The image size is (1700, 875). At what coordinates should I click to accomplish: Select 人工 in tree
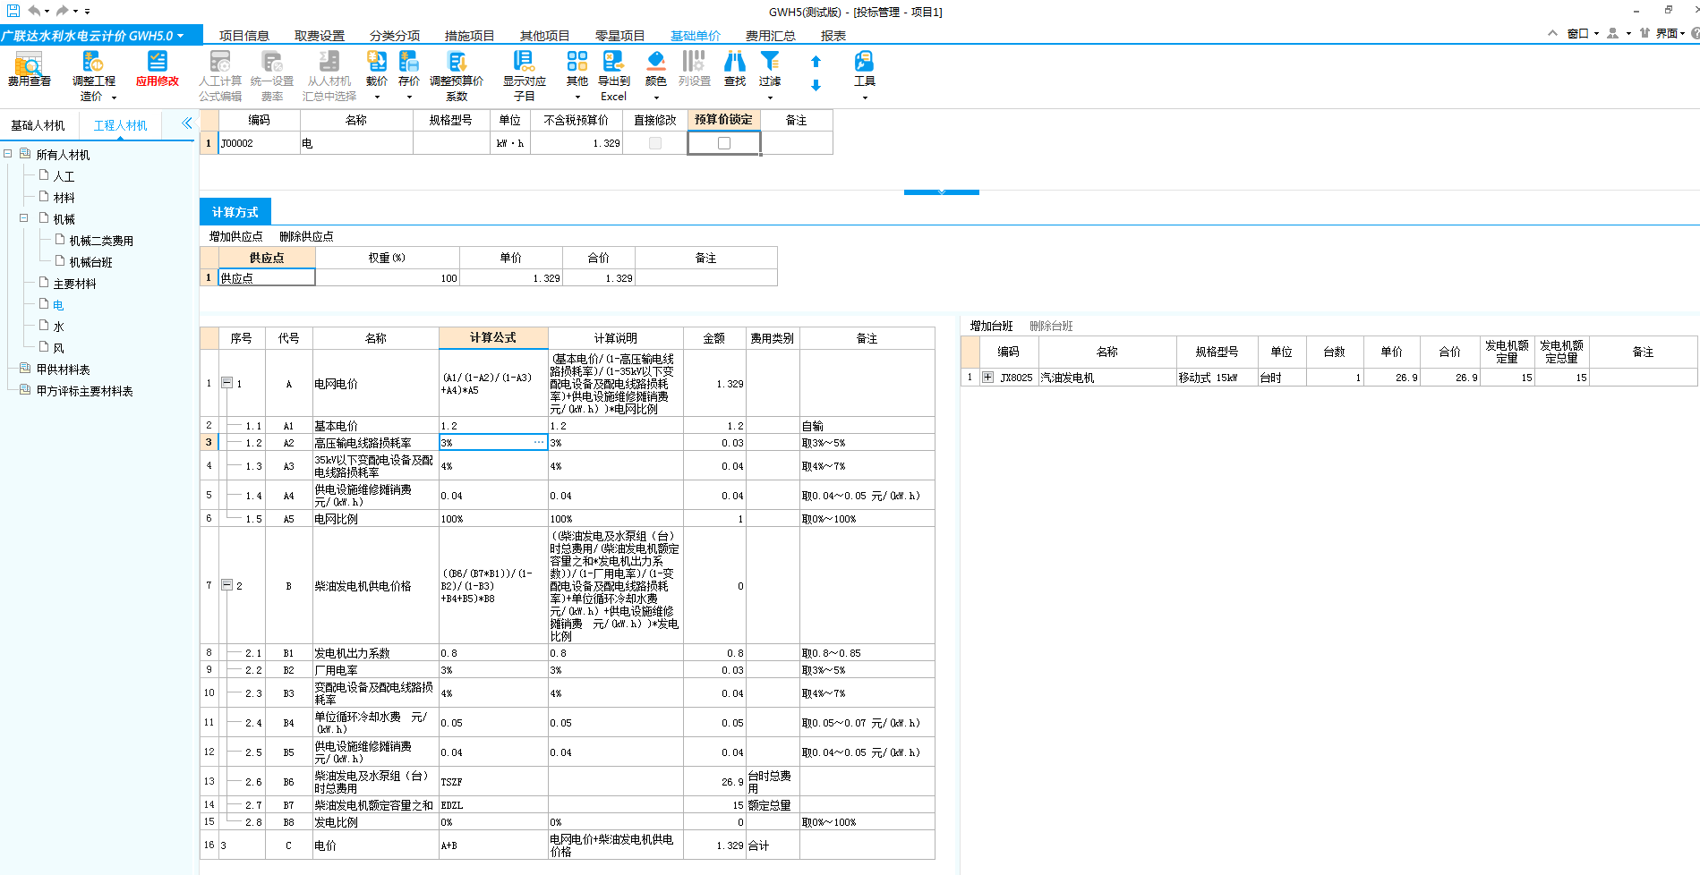tap(64, 176)
